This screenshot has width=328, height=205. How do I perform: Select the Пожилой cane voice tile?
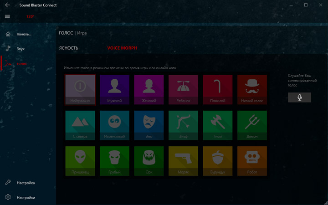click(218, 90)
